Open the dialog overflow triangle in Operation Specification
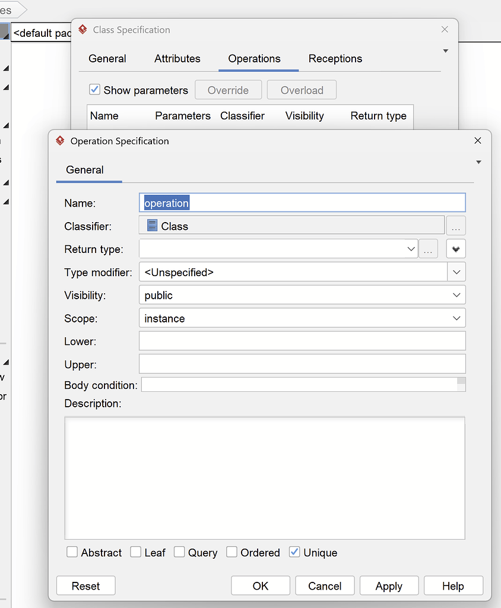 (x=478, y=161)
